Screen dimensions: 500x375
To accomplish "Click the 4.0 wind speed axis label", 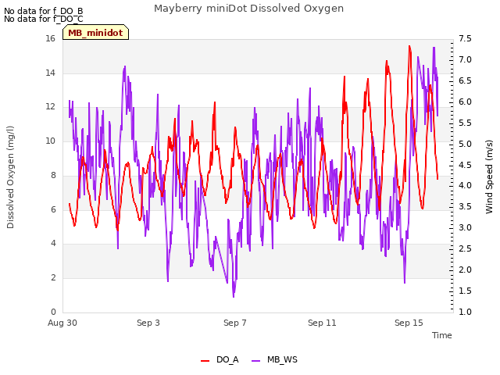I will coord(465,186).
